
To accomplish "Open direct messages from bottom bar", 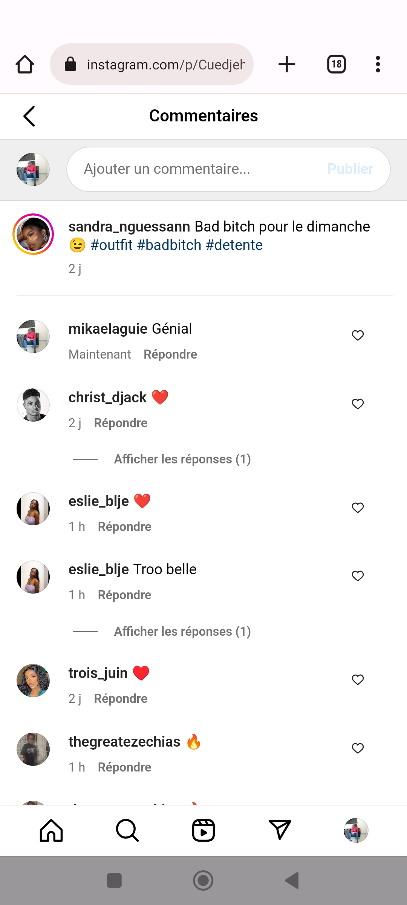I will coord(280,830).
